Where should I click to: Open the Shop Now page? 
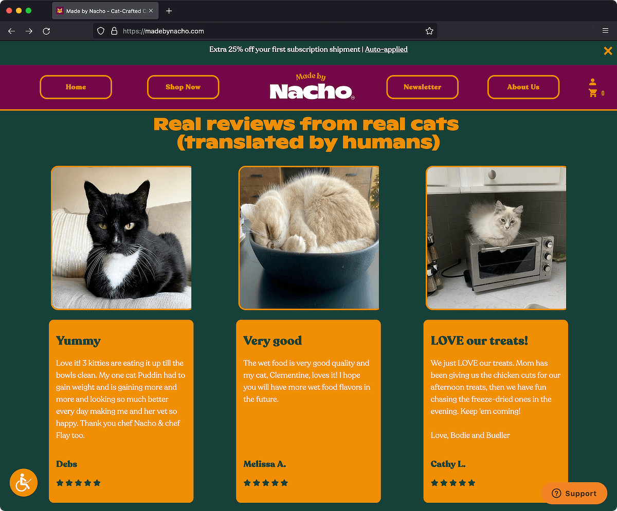pos(183,87)
